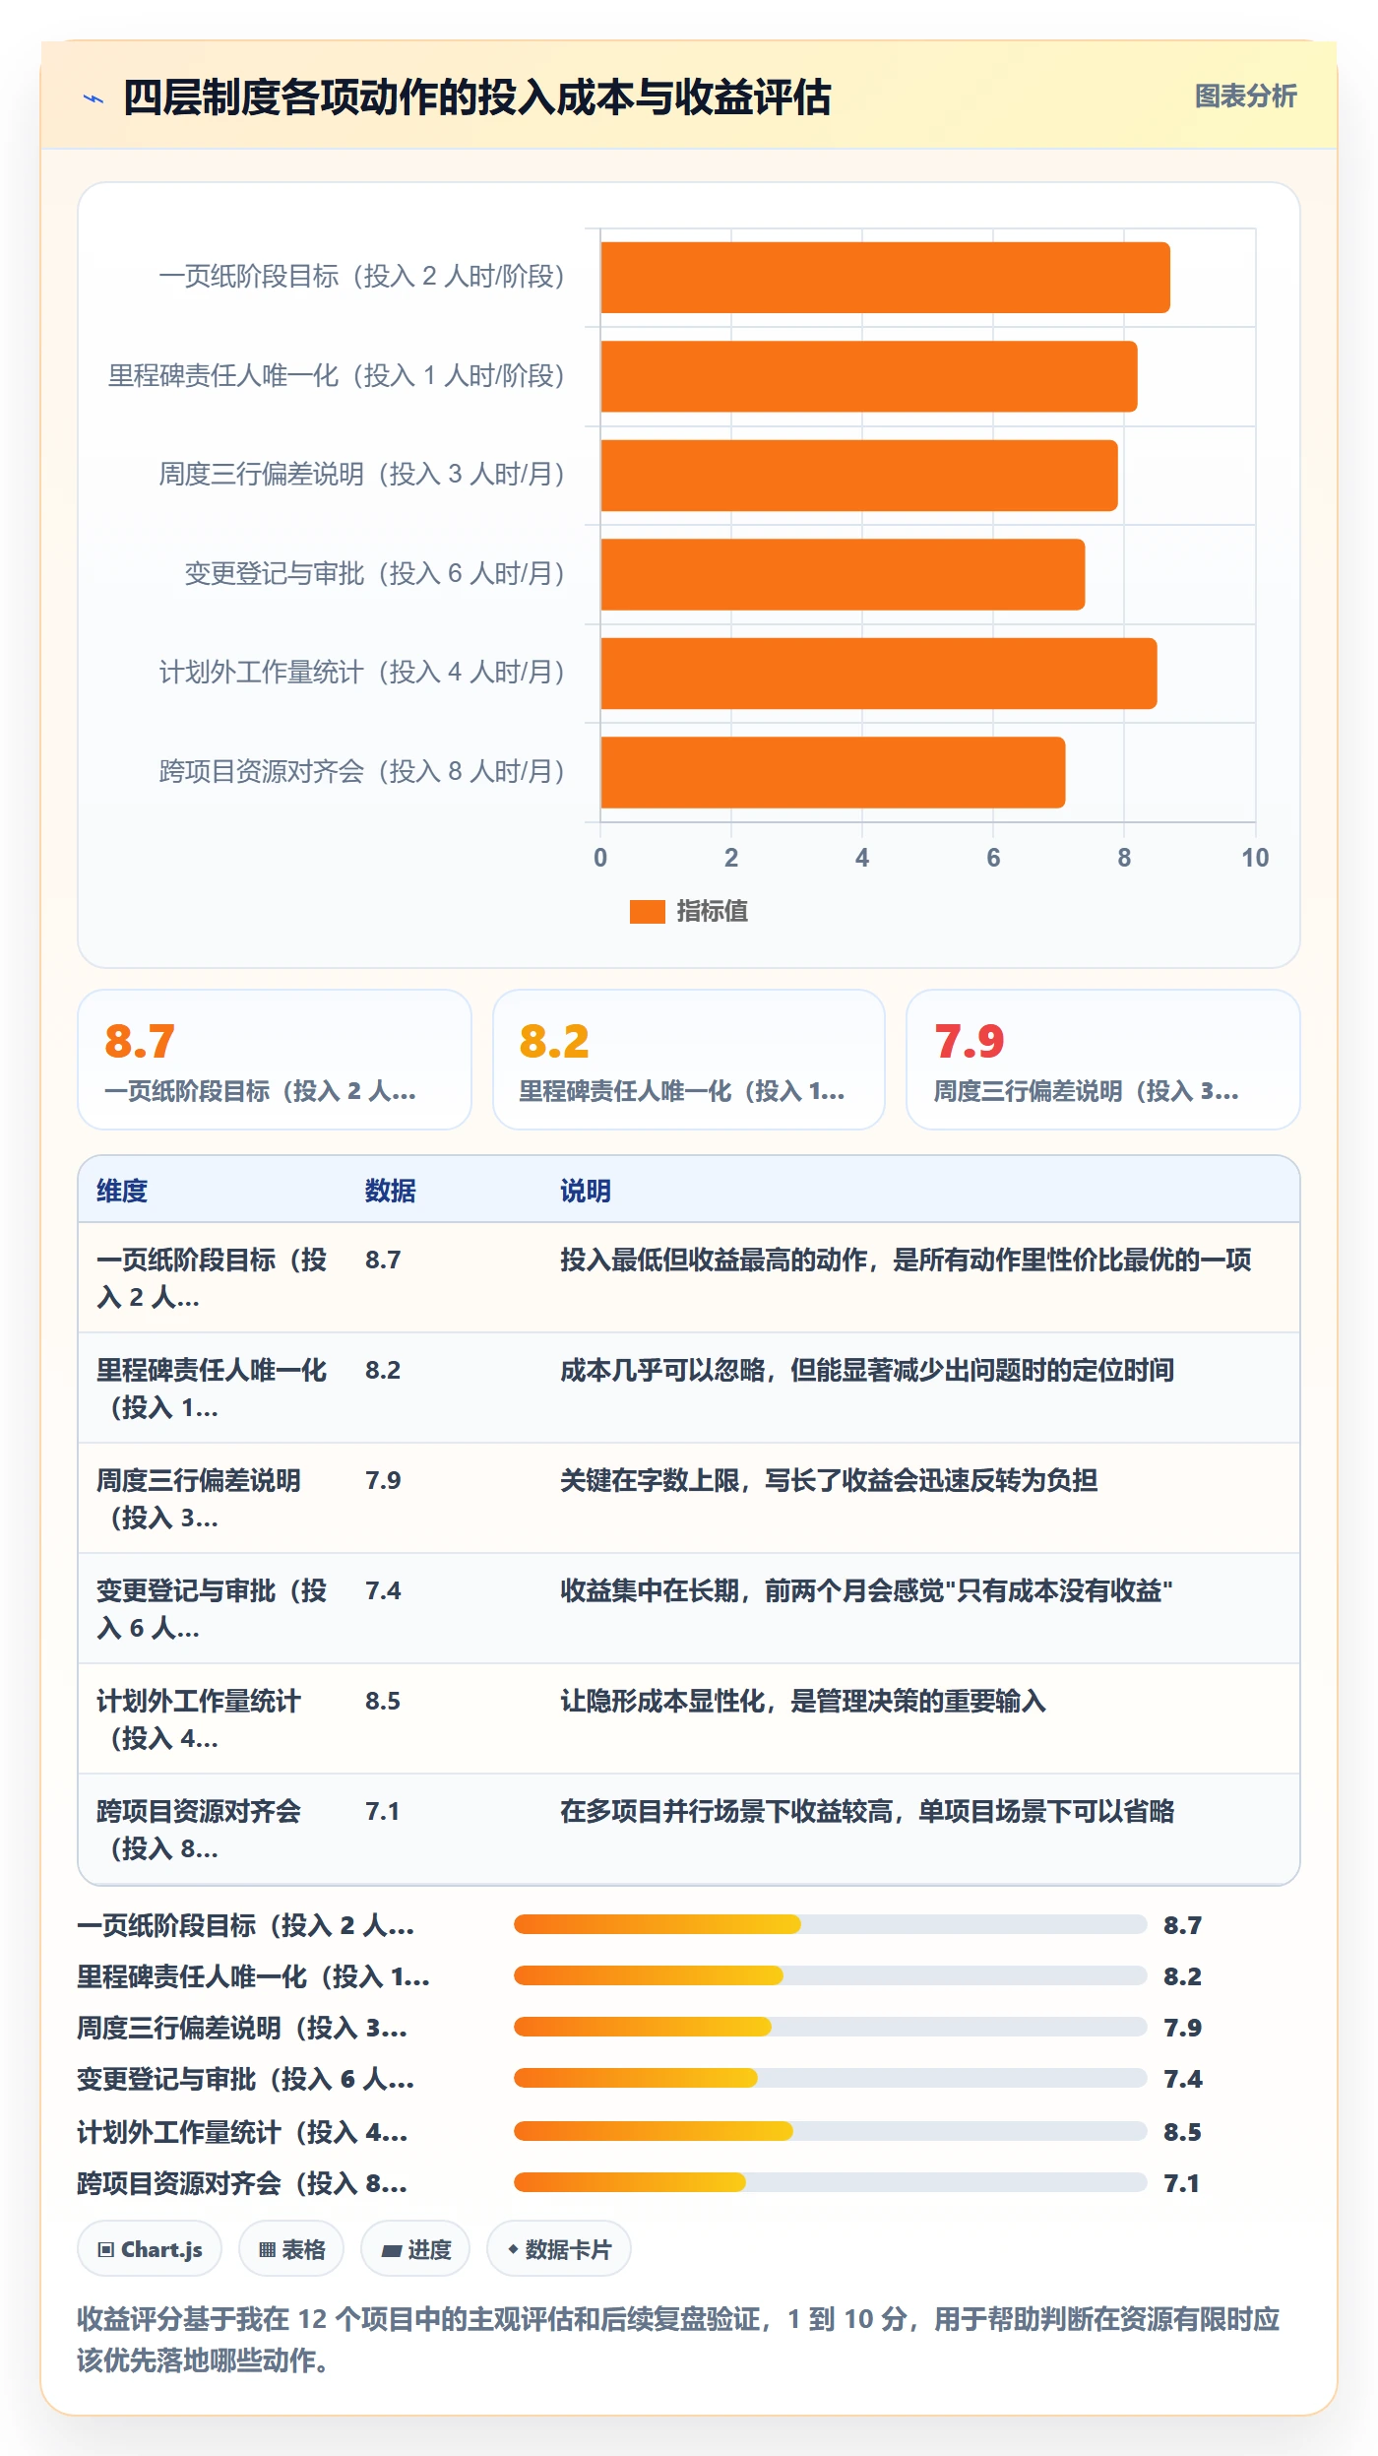Click the progress bar for 里程碑责任人唯一化
The image size is (1378, 2456).
(x=830, y=1975)
